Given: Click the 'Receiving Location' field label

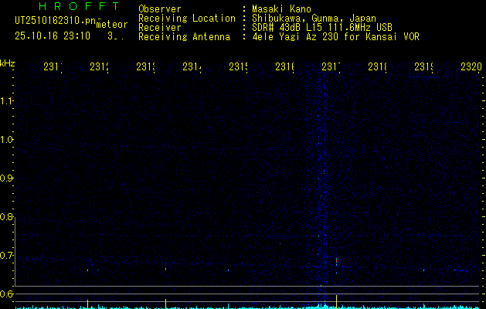Looking at the screenshot, I should 187,19.
